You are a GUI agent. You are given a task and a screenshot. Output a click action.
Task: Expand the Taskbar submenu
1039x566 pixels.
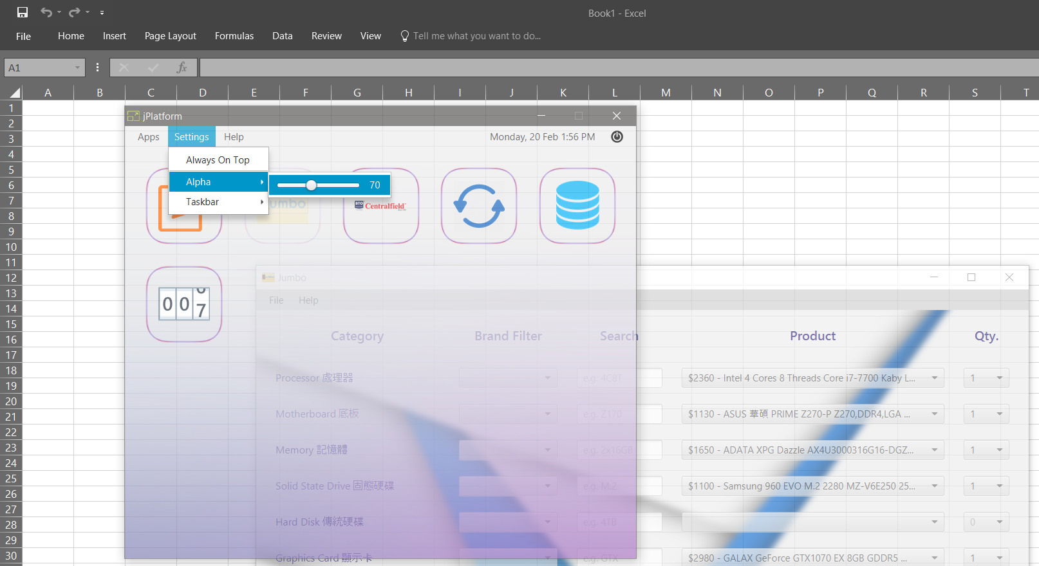(x=218, y=202)
